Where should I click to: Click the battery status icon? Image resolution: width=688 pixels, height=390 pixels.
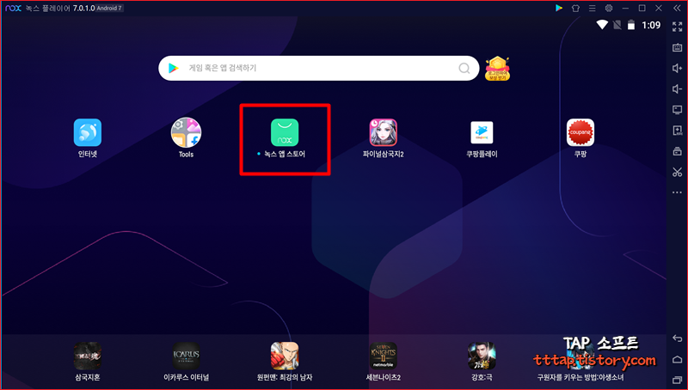pos(631,25)
